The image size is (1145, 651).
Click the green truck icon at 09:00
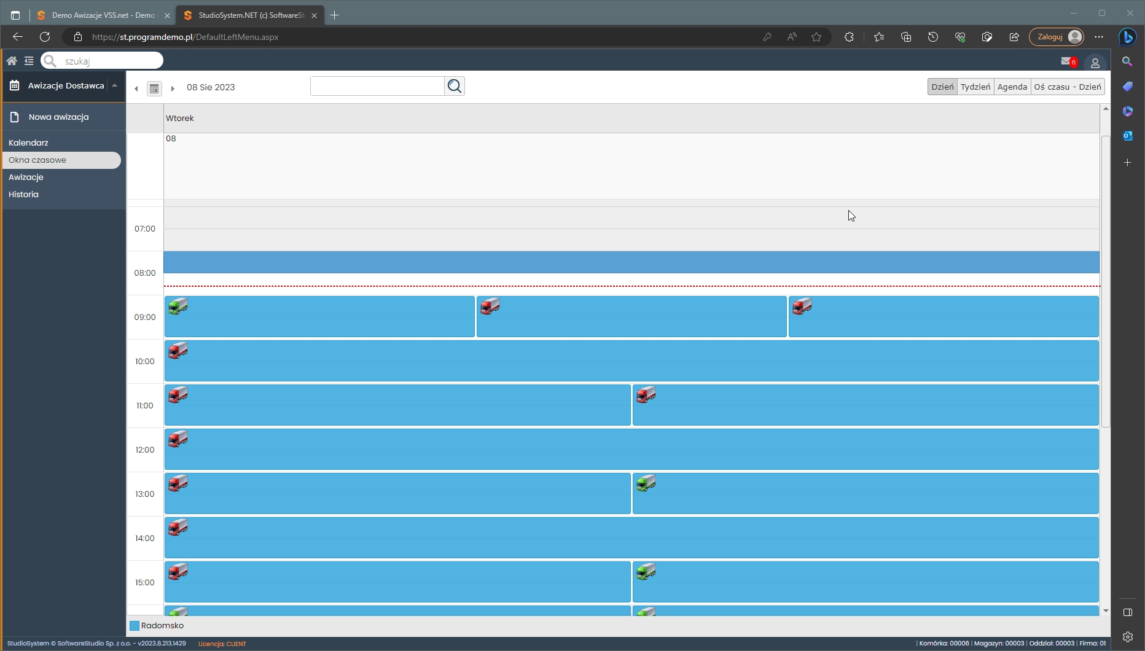point(178,306)
